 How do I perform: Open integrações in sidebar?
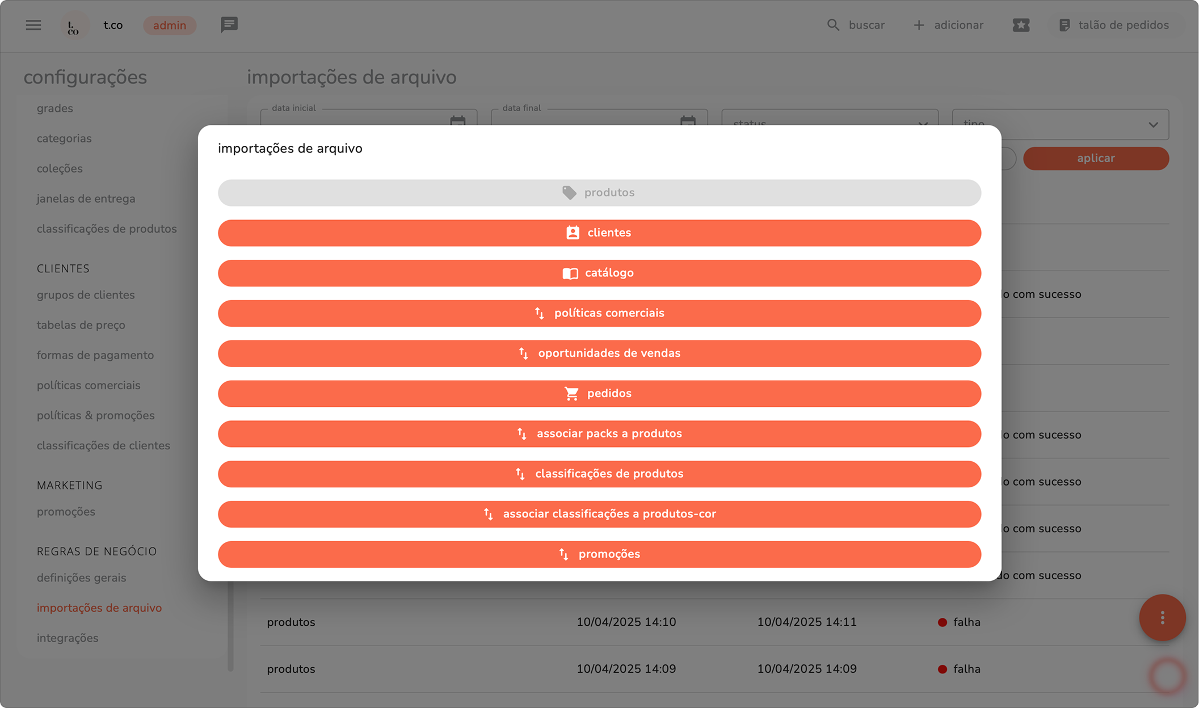68,638
